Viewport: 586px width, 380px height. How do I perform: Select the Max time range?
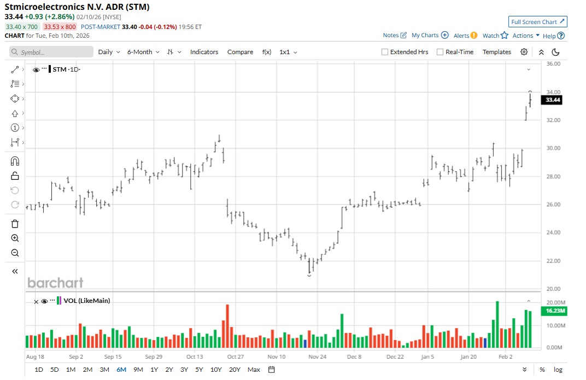pos(254,370)
